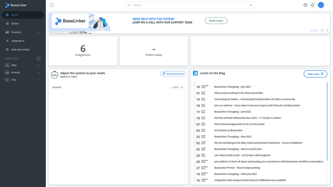The width and height of the screenshot is (333, 187).
Task: Open the notifications bell icon
Action: click(x=312, y=5)
